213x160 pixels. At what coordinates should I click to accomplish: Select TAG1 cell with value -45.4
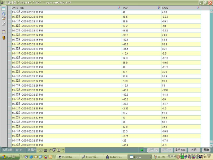(x=142, y=145)
